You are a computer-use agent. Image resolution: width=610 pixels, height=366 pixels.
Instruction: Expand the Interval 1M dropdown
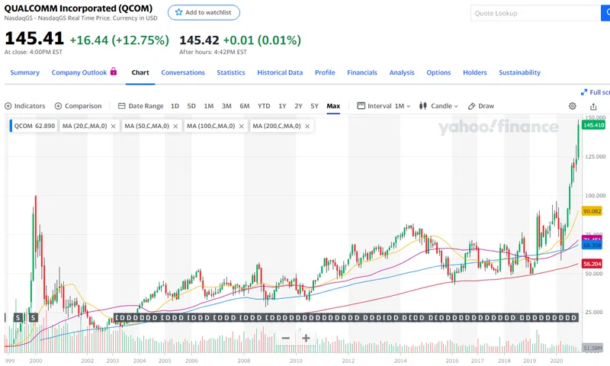point(384,106)
